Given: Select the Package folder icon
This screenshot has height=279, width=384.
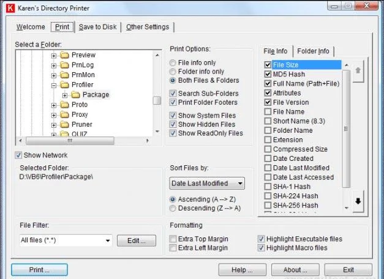Looking at the screenshot, I should [x=76, y=95].
